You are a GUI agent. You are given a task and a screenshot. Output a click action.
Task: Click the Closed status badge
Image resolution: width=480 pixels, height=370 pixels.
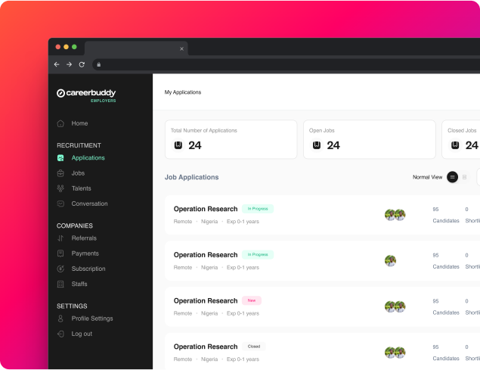point(254,347)
